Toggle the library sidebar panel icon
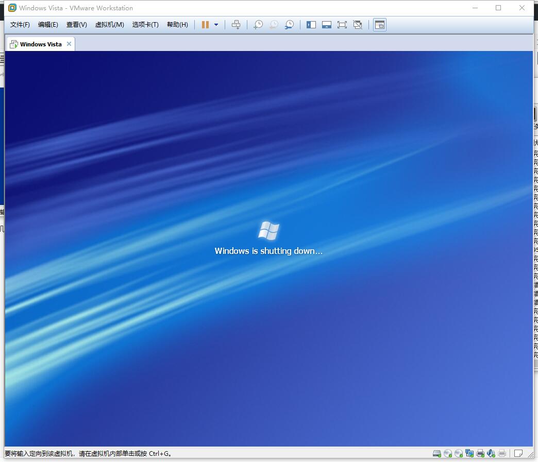 (311, 25)
